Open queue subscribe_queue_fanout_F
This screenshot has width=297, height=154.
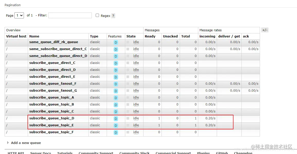(x=53, y=83)
